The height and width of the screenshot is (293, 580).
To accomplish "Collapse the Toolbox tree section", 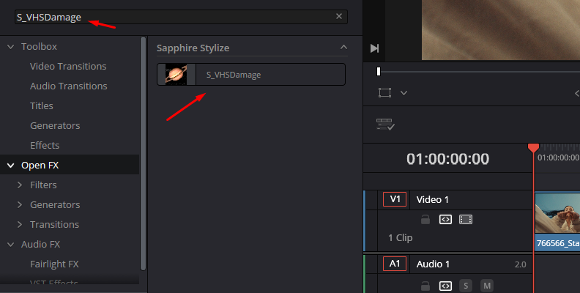I will [11, 47].
